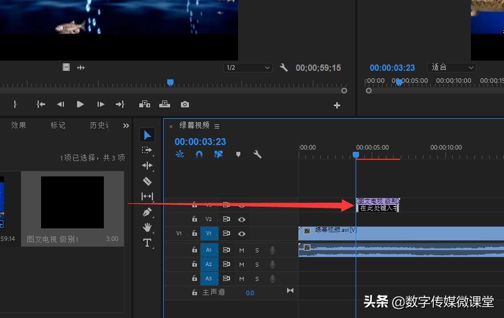Toggle lock on master track 主声道
Viewport: 504px width, 318px height.
(195, 292)
